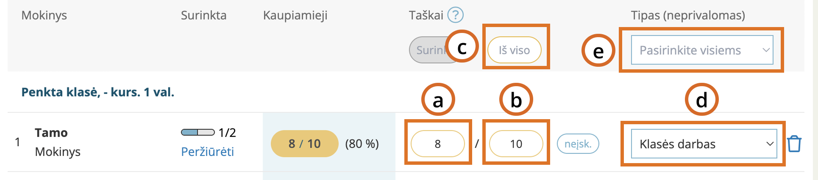The width and height of the screenshot is (818, 180).
Task: Click the circled letter b marker
Action: [x=516, y=100]
